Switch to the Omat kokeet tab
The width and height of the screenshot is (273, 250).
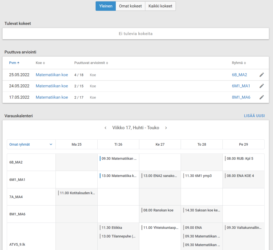130,6
